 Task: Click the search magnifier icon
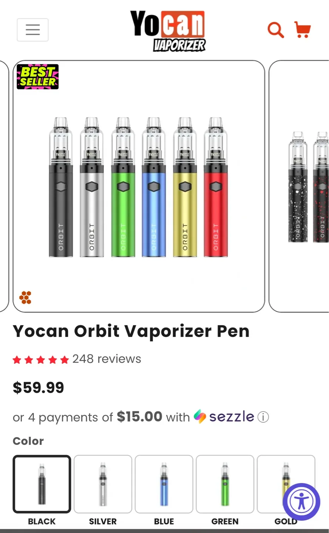[276, 30]
